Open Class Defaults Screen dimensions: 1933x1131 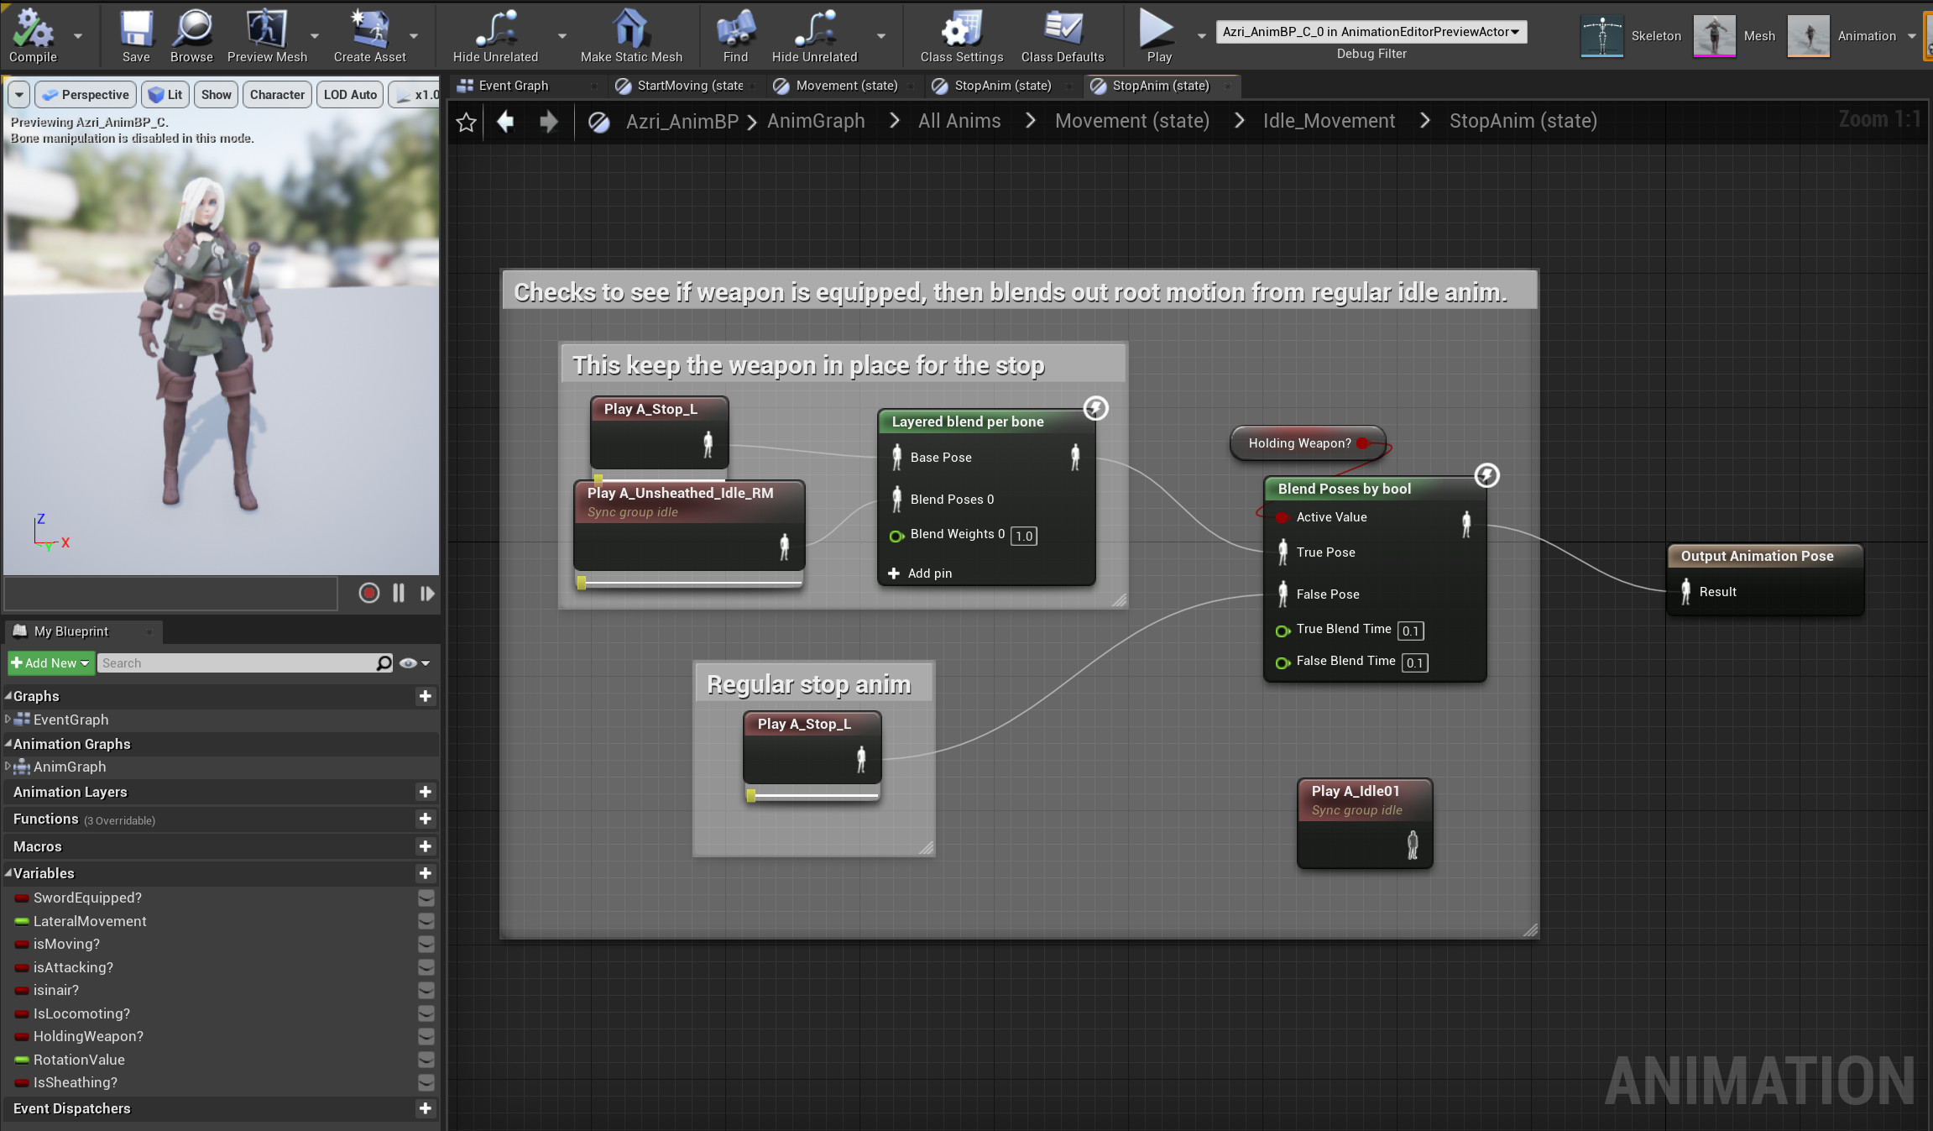click(1063, 35)
